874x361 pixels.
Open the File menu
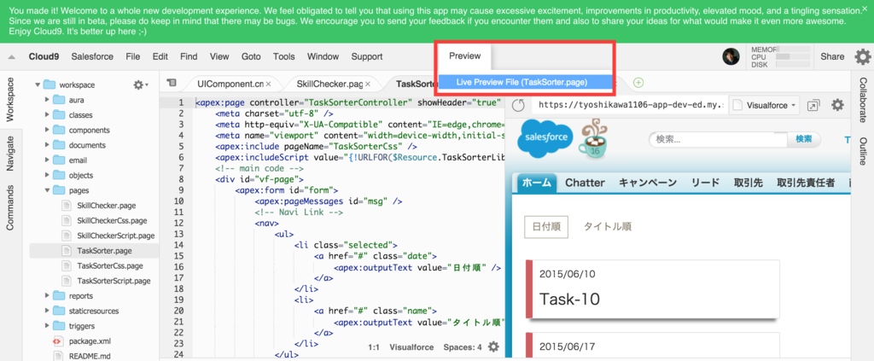[x=132, y=57]
